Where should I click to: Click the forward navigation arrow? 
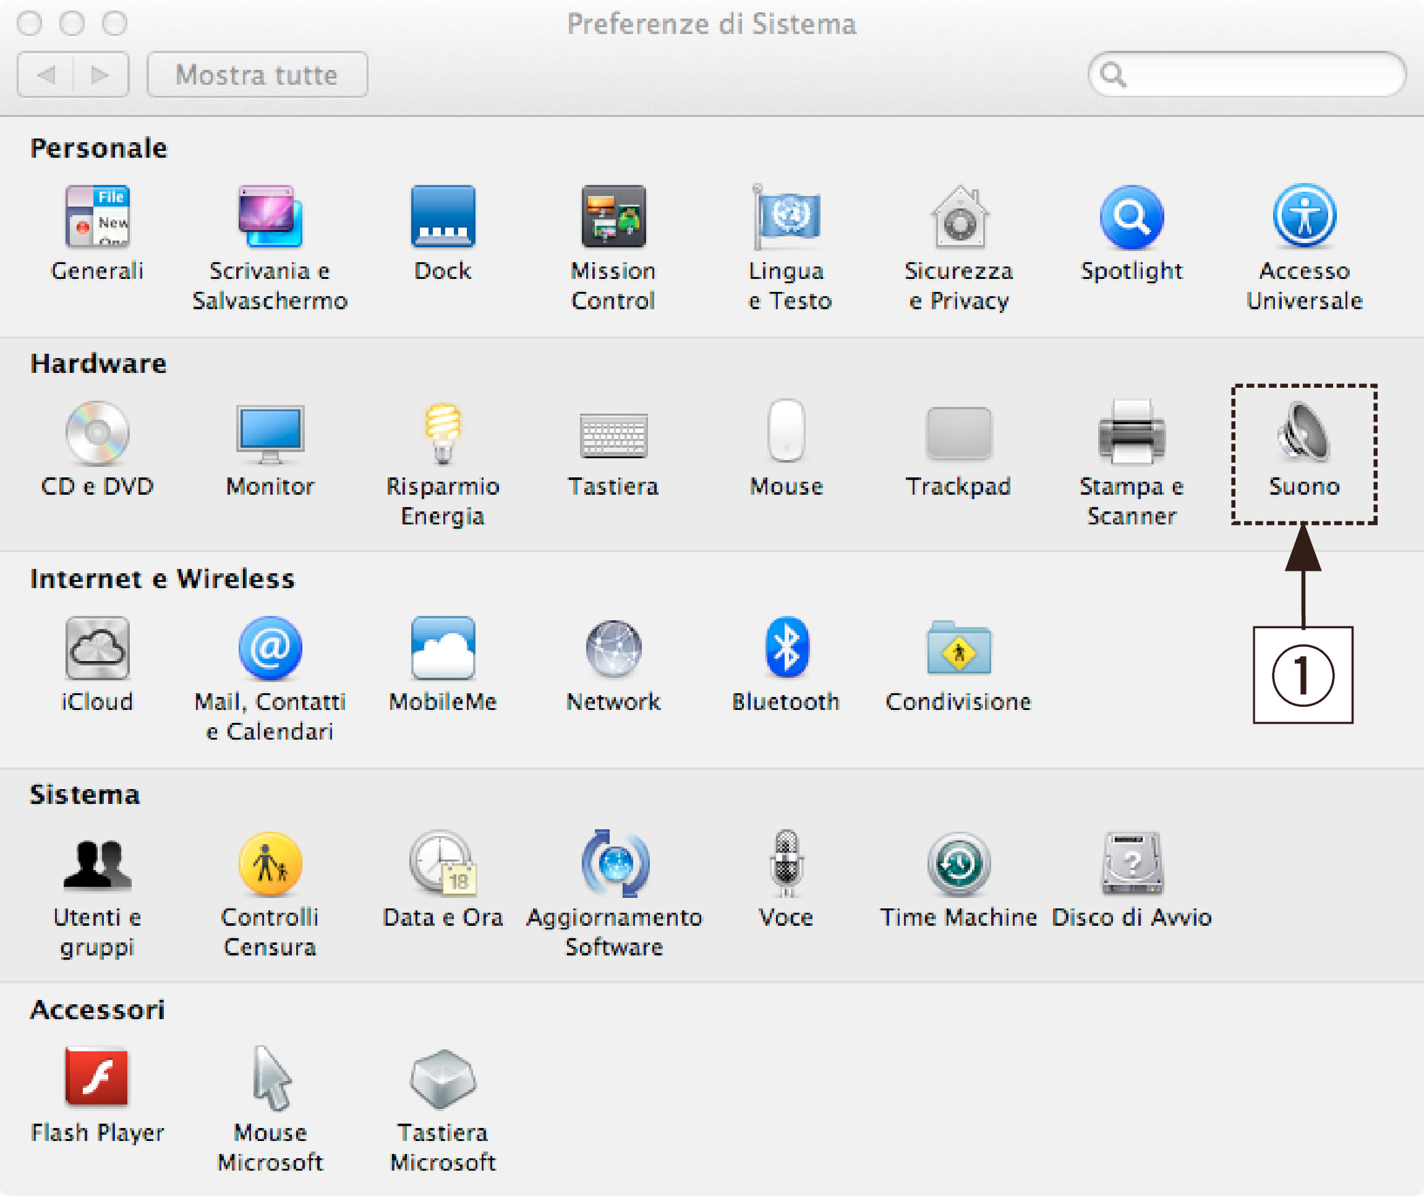100,75
